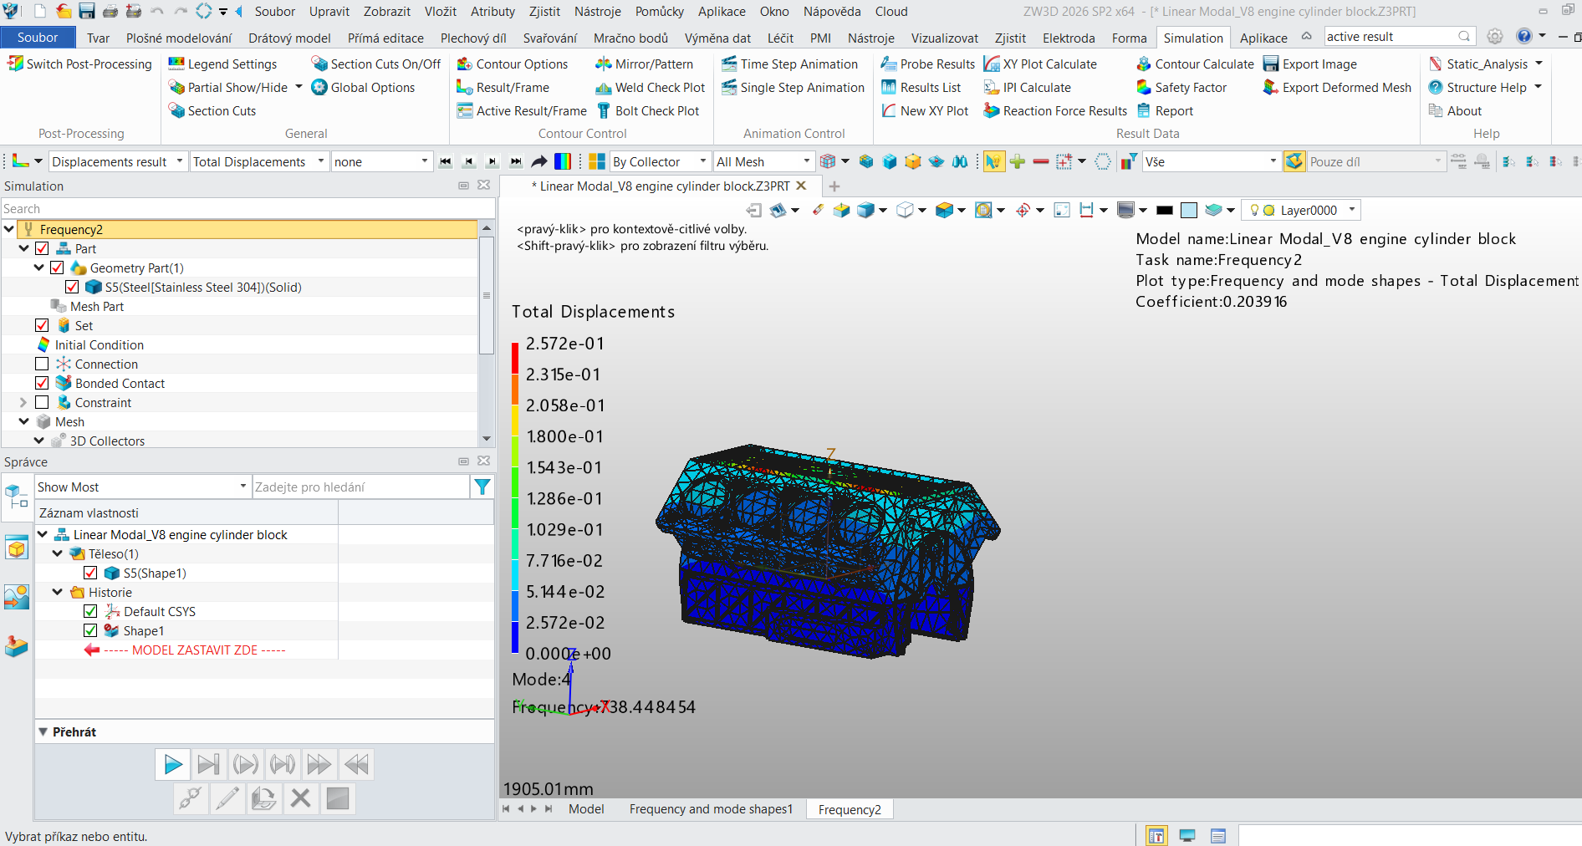This screenshot has height=846, width=1582.
Task: Click the Switch Post-Processing icon
Action: (x=15, y=64)
